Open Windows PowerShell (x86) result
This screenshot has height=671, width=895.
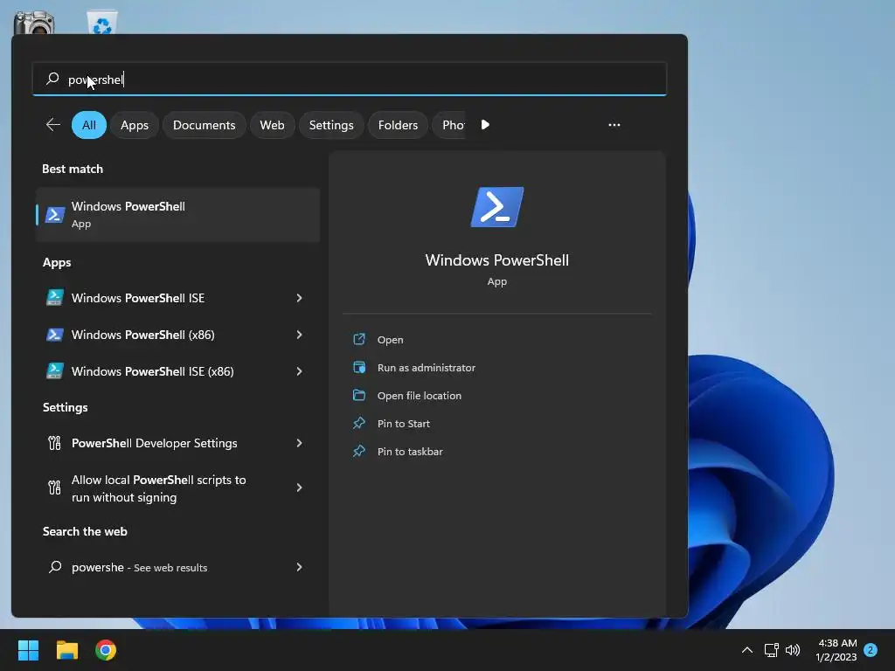177,335
